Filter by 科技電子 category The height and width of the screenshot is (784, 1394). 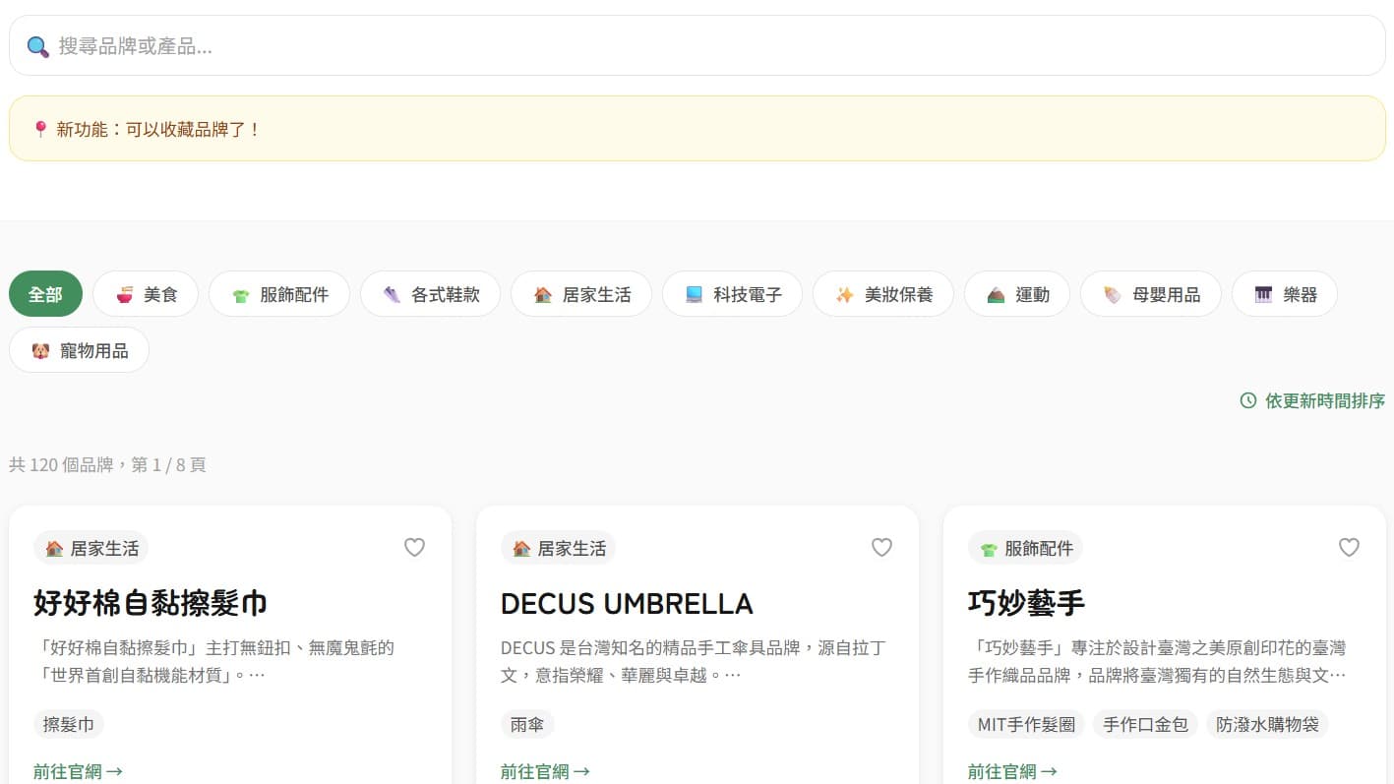[x=732, y=294]
